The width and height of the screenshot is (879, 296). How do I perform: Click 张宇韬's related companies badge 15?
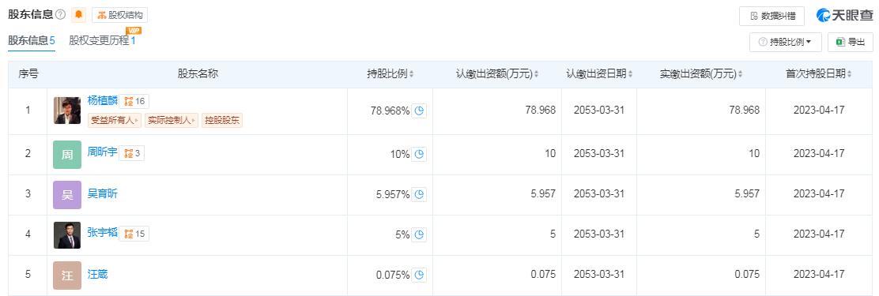134,234
